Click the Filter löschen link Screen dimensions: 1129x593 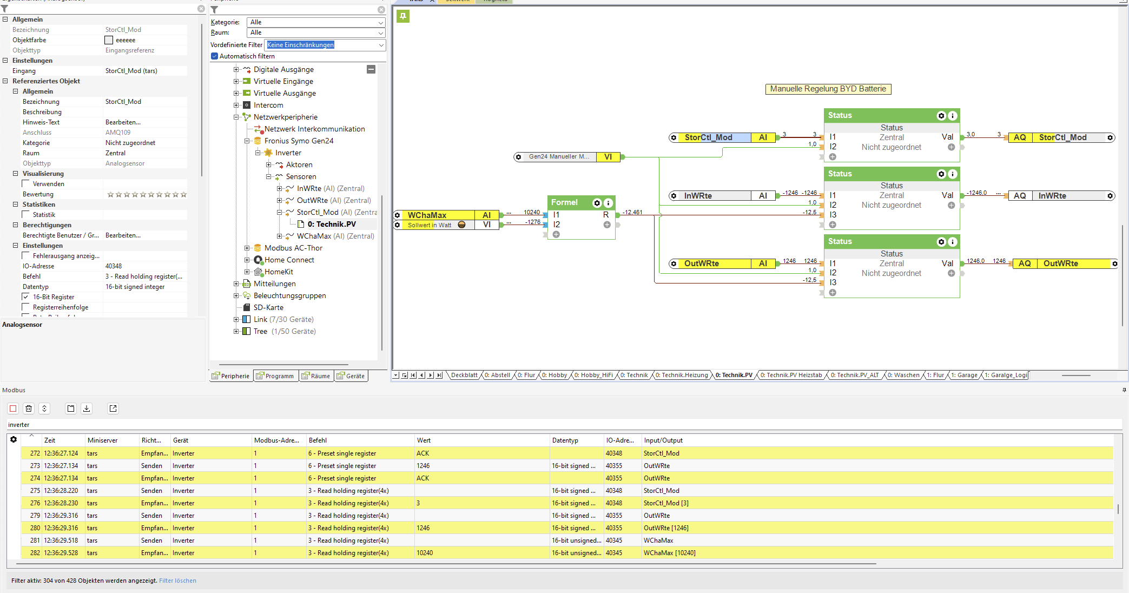click(x=177, y=581)
